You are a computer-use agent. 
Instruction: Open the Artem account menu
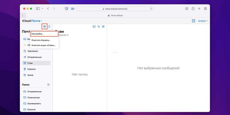(203, 21)
